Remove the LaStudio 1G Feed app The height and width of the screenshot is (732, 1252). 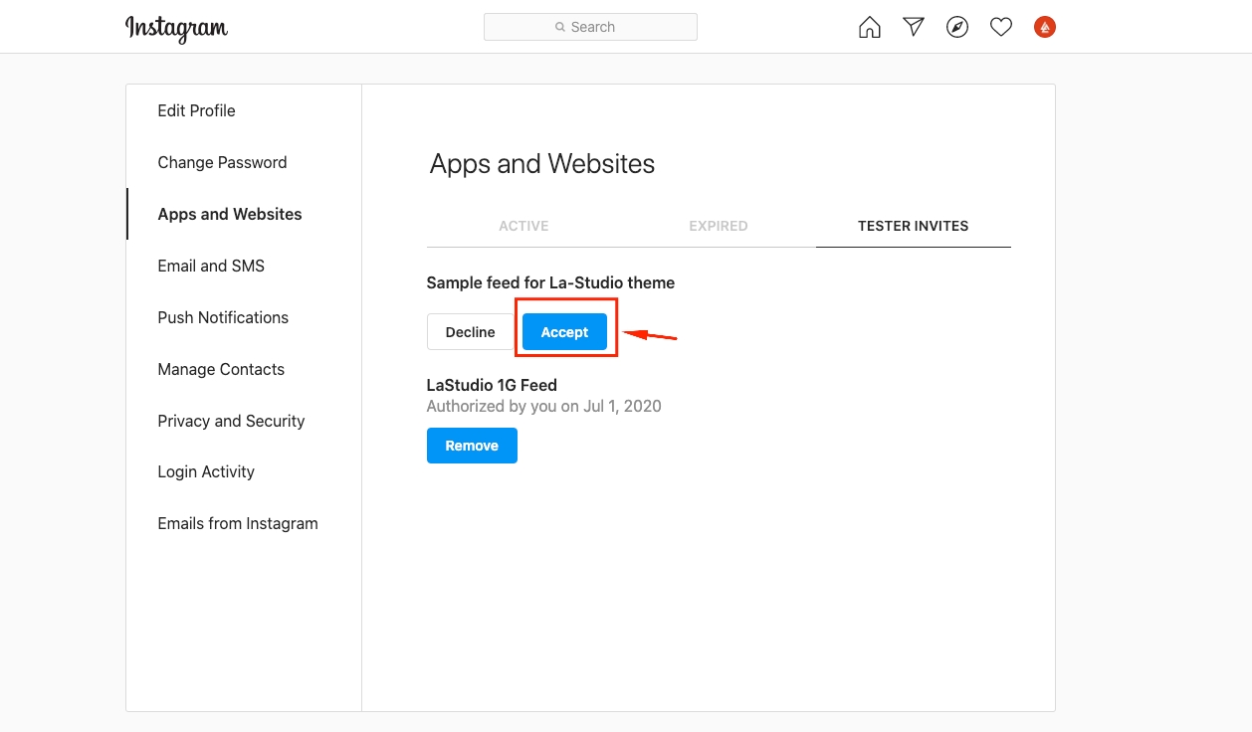[472, 446]
